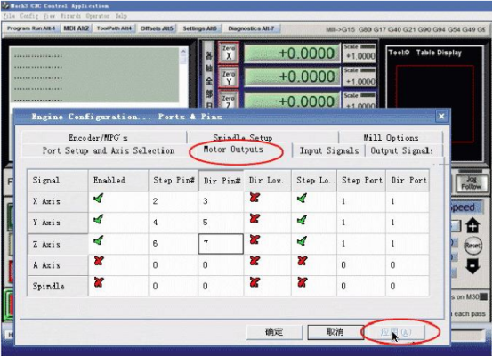Open Input Signals tab

(x=329, y=150)
